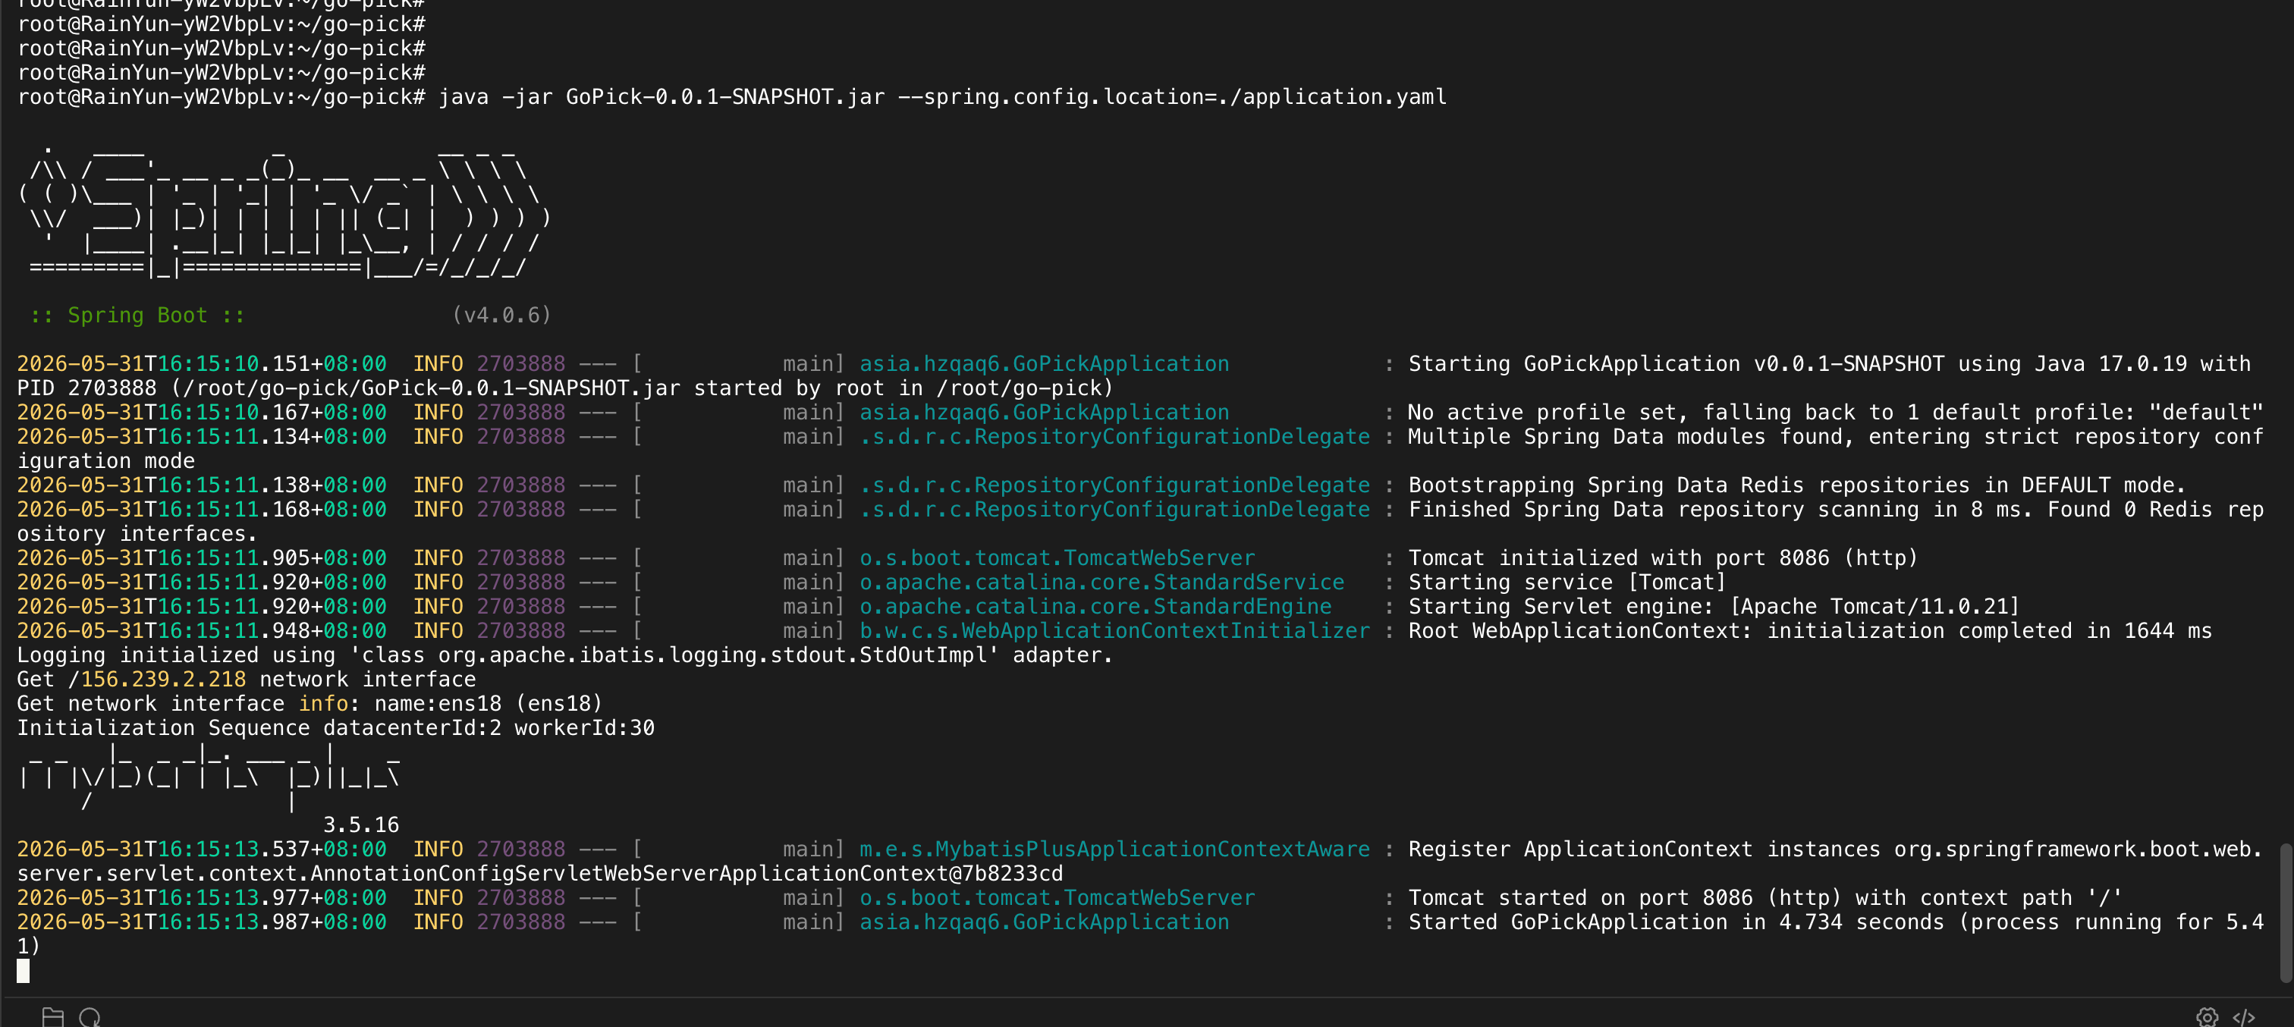Click the green Spring Boot label

[137, 316]
